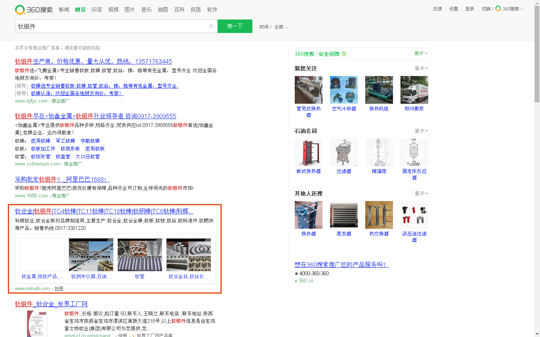Click the certificate thumbnail in 世界工厂网 result
The width and height of the screenshot is (540, 337).
(37, 324)
